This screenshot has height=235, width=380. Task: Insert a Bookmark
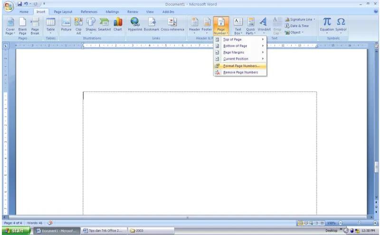pyautogui.click(x=152, y=25)
